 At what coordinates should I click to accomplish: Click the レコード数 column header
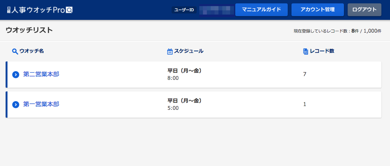point(322,51)
